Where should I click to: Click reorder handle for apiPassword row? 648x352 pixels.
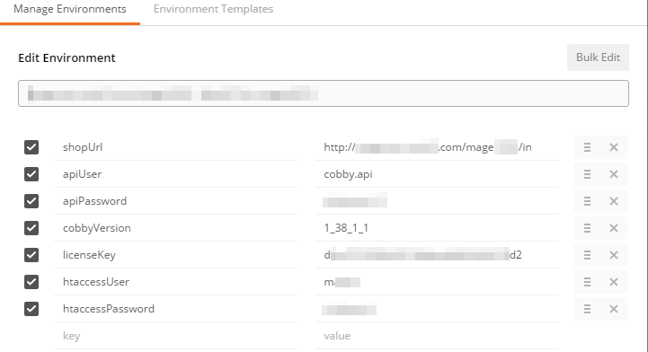587,201
